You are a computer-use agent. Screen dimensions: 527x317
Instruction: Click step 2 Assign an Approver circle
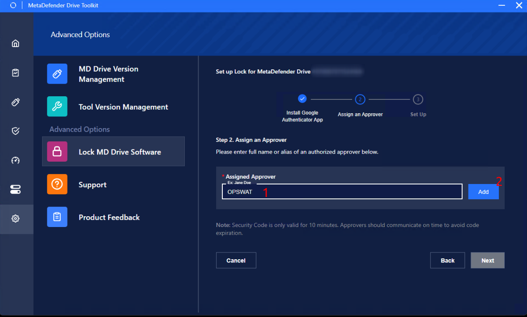tap(360, 99)
